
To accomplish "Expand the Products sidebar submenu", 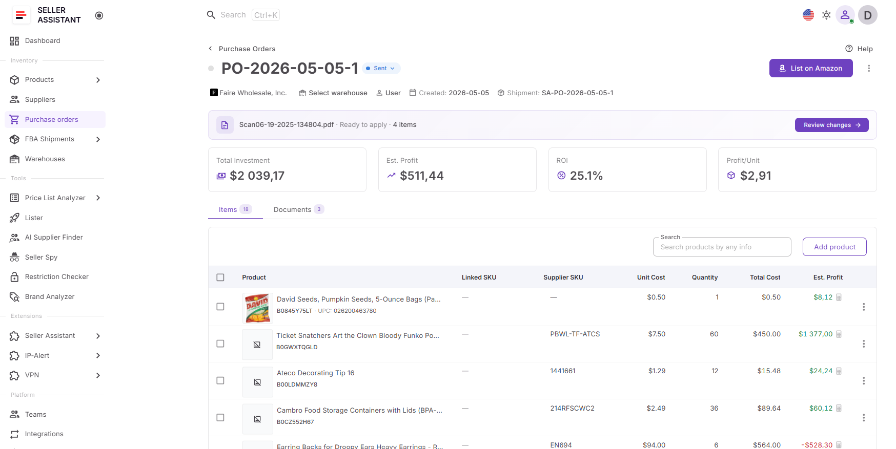I will (98, 80).
